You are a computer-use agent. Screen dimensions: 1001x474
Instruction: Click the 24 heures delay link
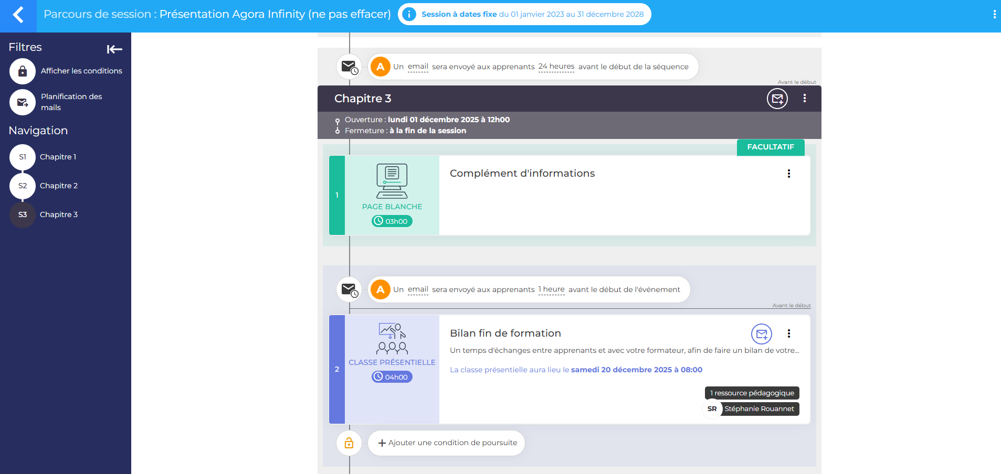click(x=556, y=67)
